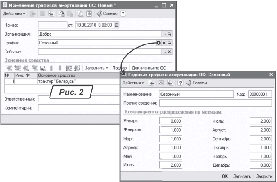The width and height of the screenshot is (277, 182).
Task: Clear the График field with X button
Action: click(164, 43)
